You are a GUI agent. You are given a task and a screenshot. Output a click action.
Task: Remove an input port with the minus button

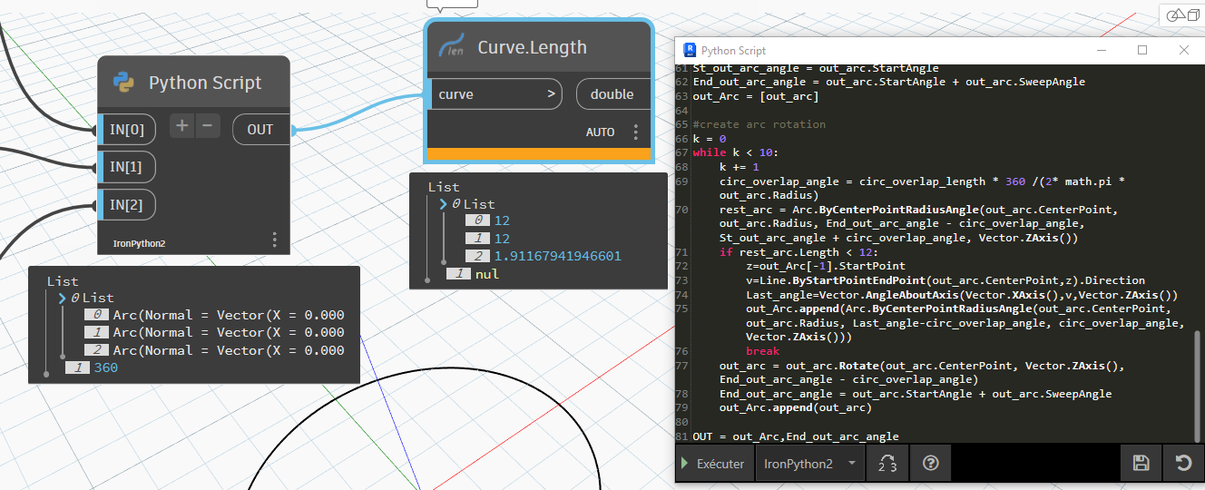(x=209, y=127)
